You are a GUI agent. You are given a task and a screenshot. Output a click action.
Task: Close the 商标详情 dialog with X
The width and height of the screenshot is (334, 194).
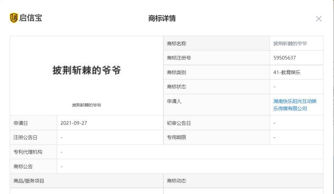(x=319, y=19)
